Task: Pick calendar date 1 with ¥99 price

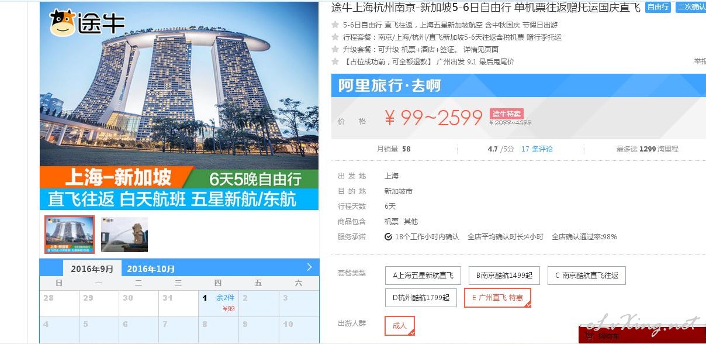Action: click(x=219, y=304)
